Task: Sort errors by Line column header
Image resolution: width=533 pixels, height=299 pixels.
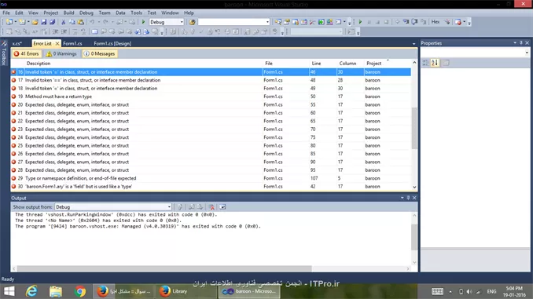Action: coord(316,64)
